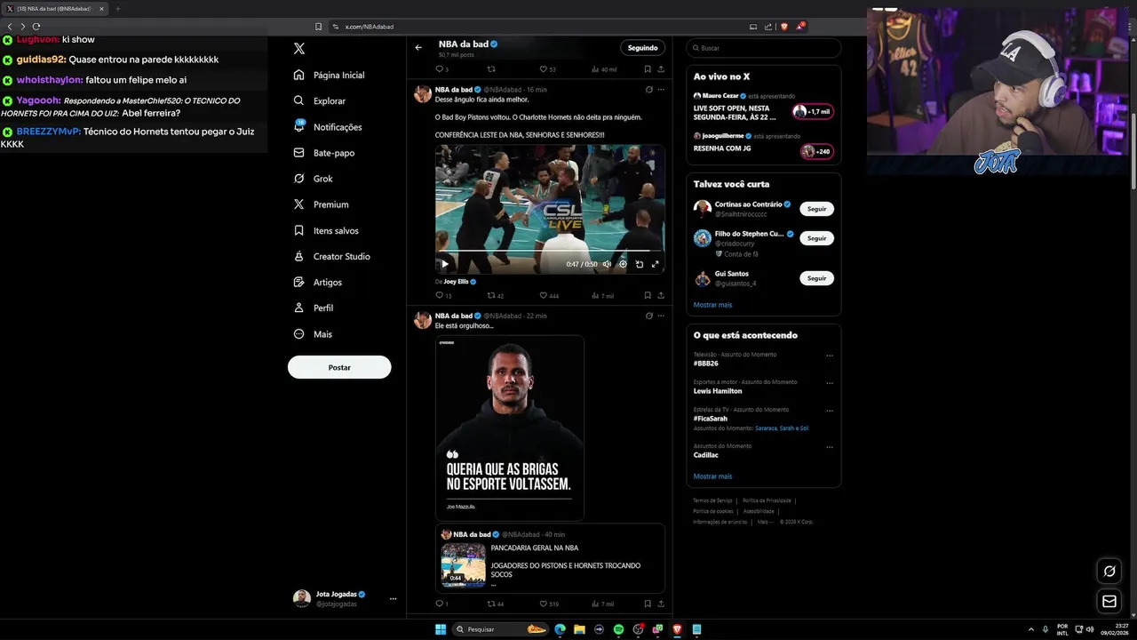Click the video progress bar

[550, 252]
